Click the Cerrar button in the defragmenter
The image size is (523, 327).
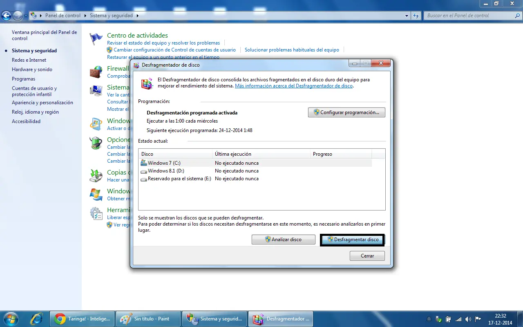click(x=367, y=256)
